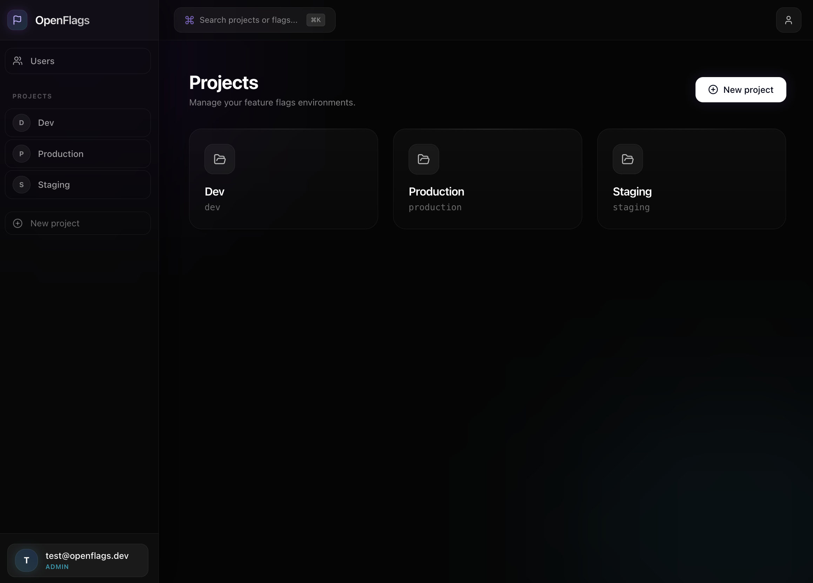Click the D avatar badge for Dev project
This screenshot has width=813, height=583.
(x=21, y=123)
